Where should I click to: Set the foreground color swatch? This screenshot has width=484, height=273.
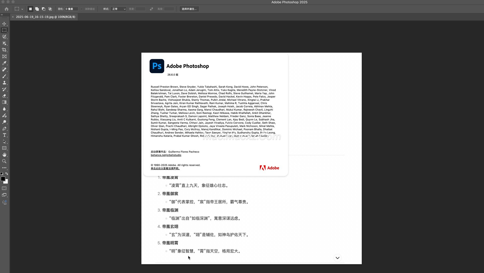coord(3,179)
